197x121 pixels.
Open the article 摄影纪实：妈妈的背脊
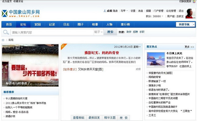(102, 52)
